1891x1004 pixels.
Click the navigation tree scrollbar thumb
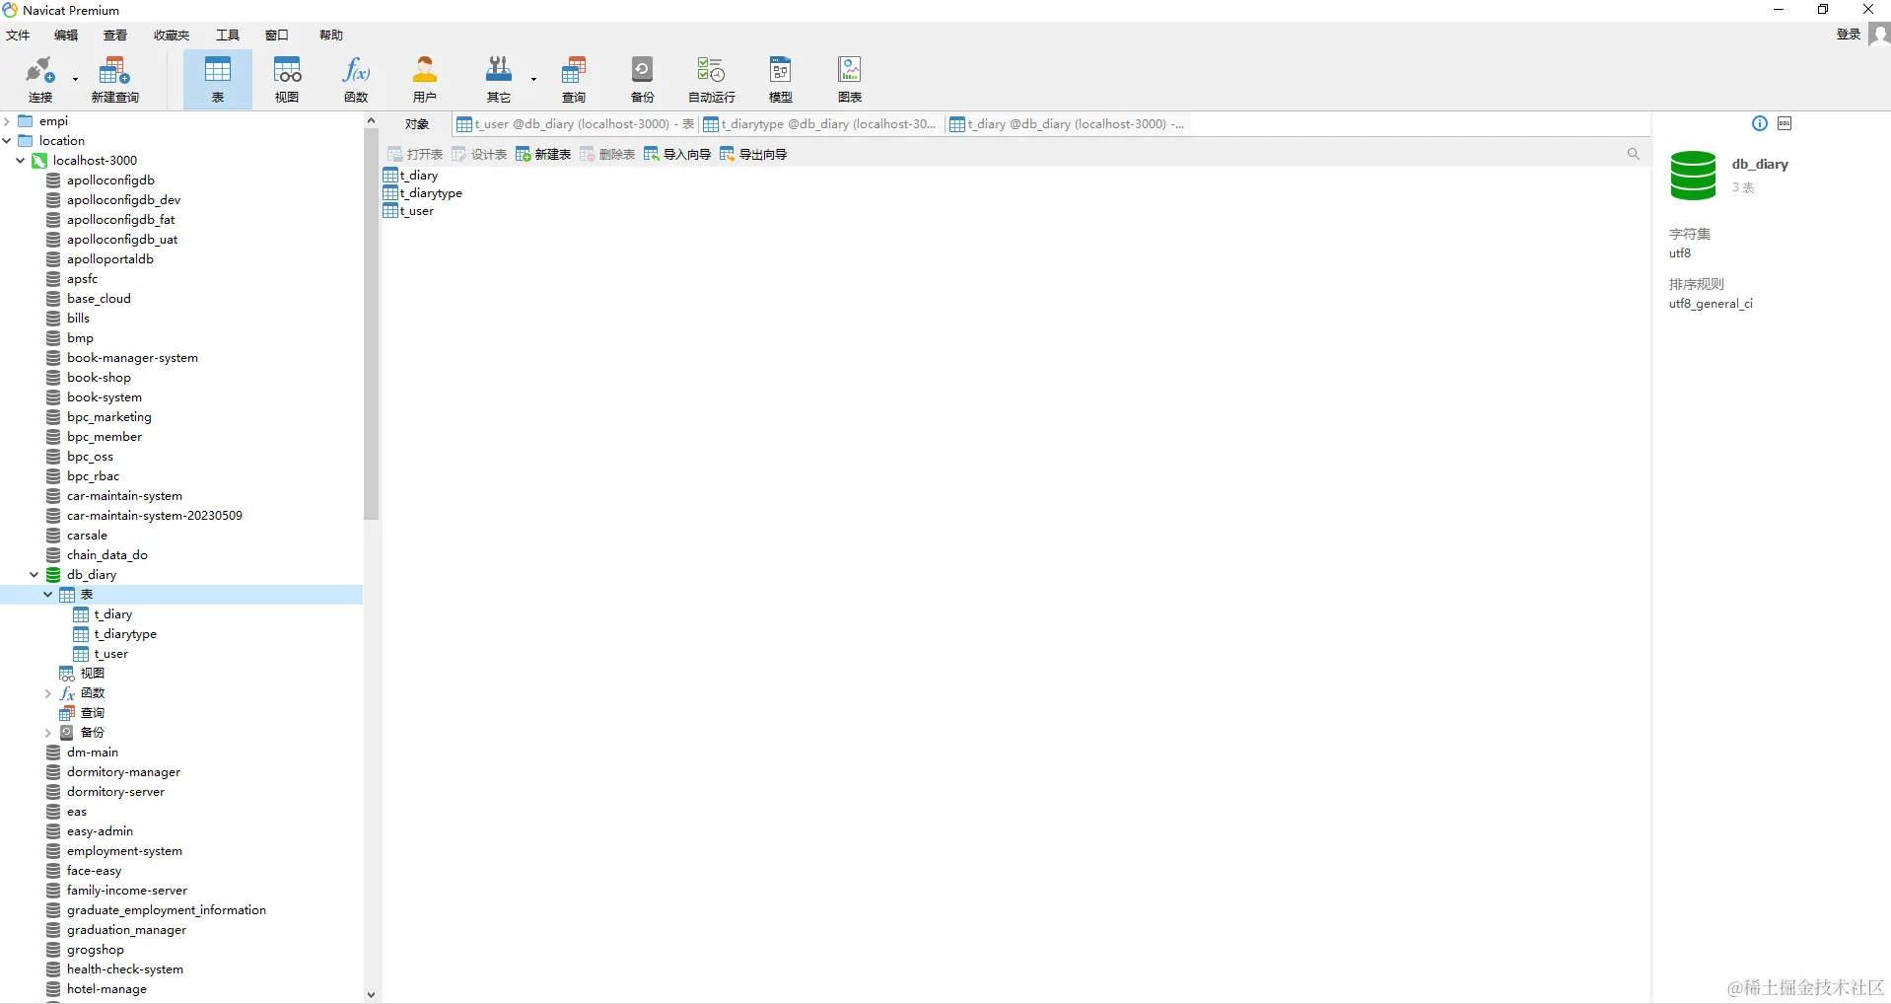pos(371,325)
